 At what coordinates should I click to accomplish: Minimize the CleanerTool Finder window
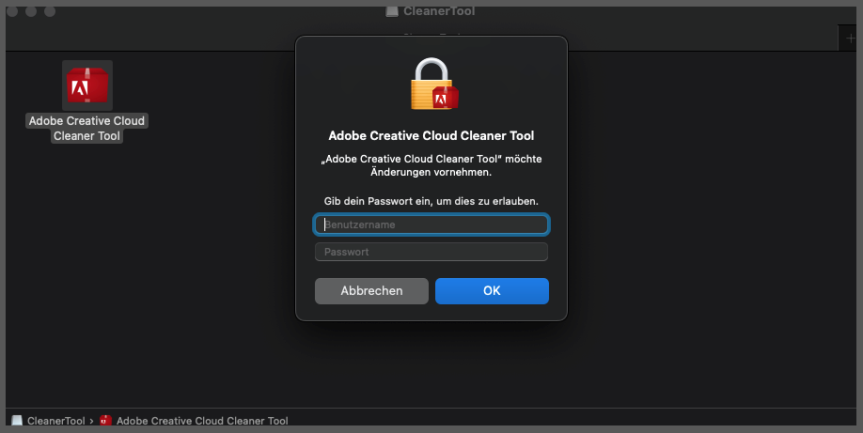pyautogui.click(x=31, y=11)
